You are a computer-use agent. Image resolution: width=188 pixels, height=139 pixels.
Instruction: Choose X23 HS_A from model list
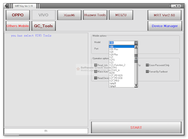[x=122, y=70]
